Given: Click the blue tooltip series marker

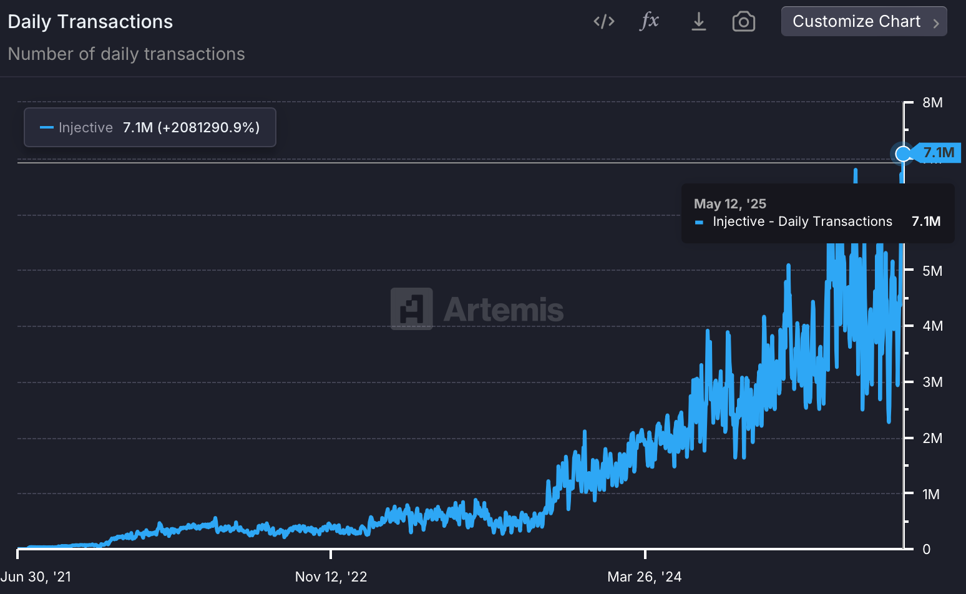Looking at the screenshot, I should point(699,222).
